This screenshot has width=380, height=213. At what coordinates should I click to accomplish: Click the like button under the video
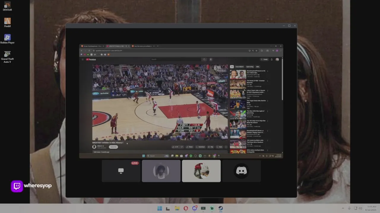(x=175, y=147)
